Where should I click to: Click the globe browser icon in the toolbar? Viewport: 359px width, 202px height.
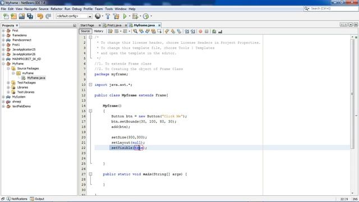tap(98, 16)
